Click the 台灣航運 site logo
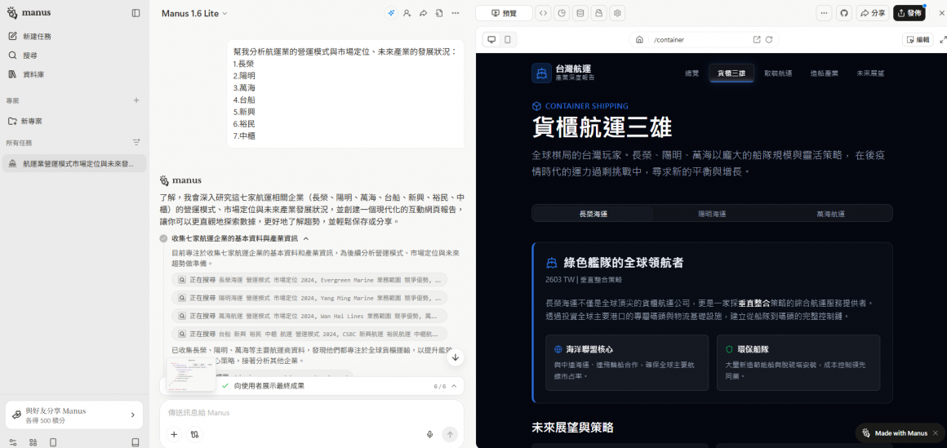This screenshot has width=947, height=448. click(563, 73)
